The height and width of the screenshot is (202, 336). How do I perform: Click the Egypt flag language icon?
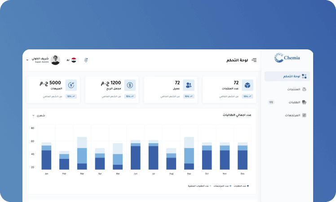pos(74,60)
